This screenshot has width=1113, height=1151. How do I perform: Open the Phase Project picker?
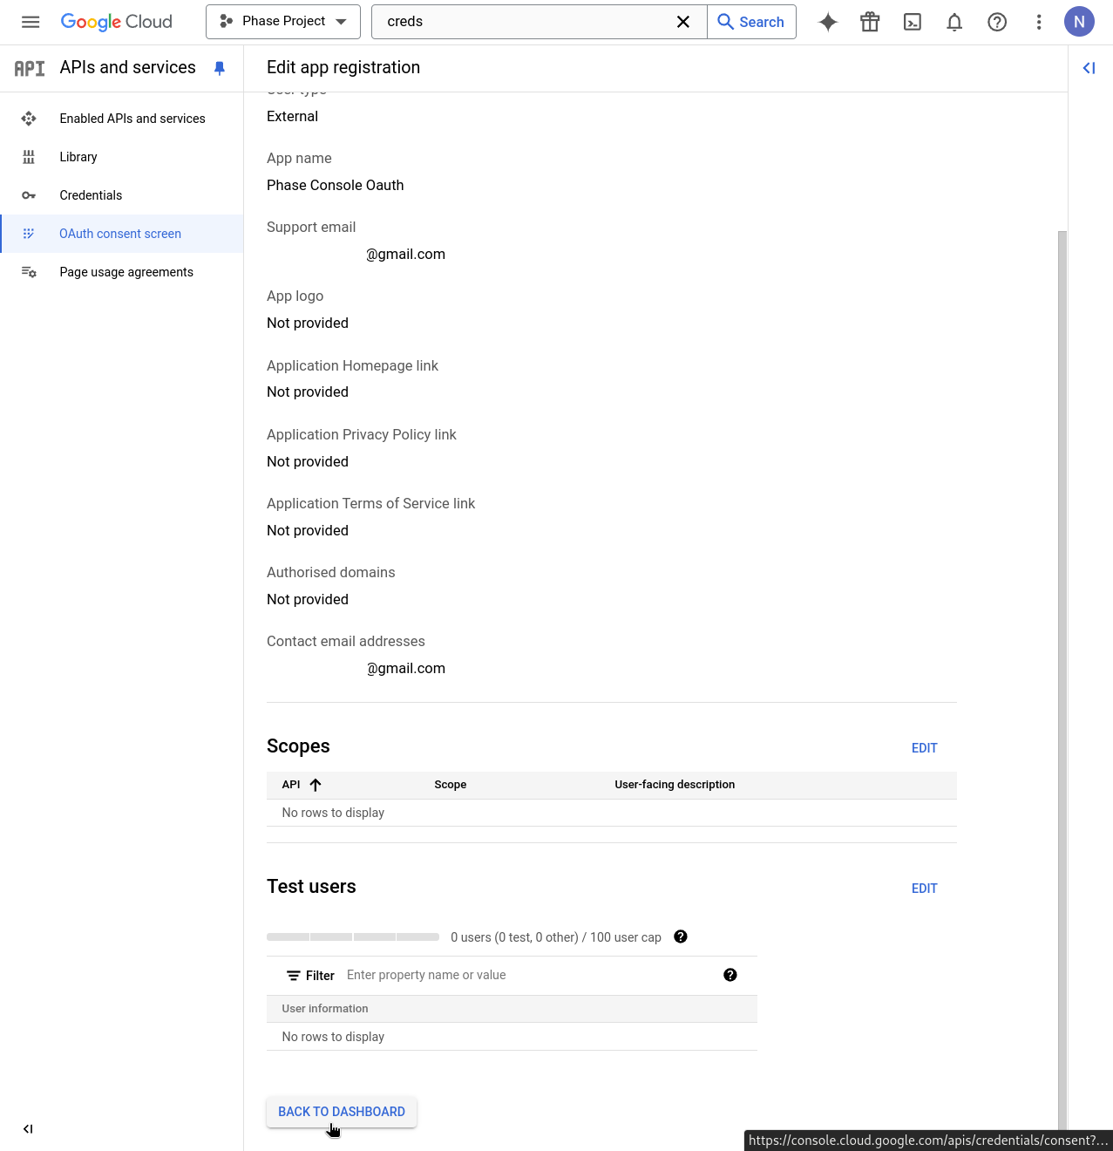click(x=282, y=21)
